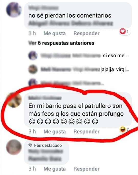Open the Fan destacado label
The height and width of the screenshot is (175, 138).
(x=48, y=145)
